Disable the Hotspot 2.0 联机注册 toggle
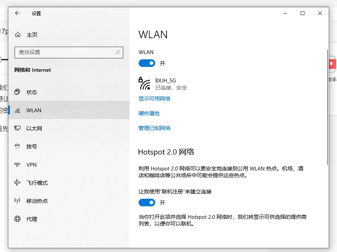The height and width of the screenshot is (252, 337). click(147, 203)
